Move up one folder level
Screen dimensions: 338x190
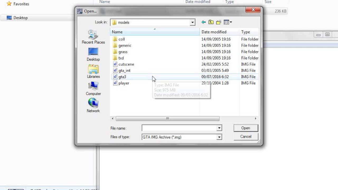pos(211,22)
